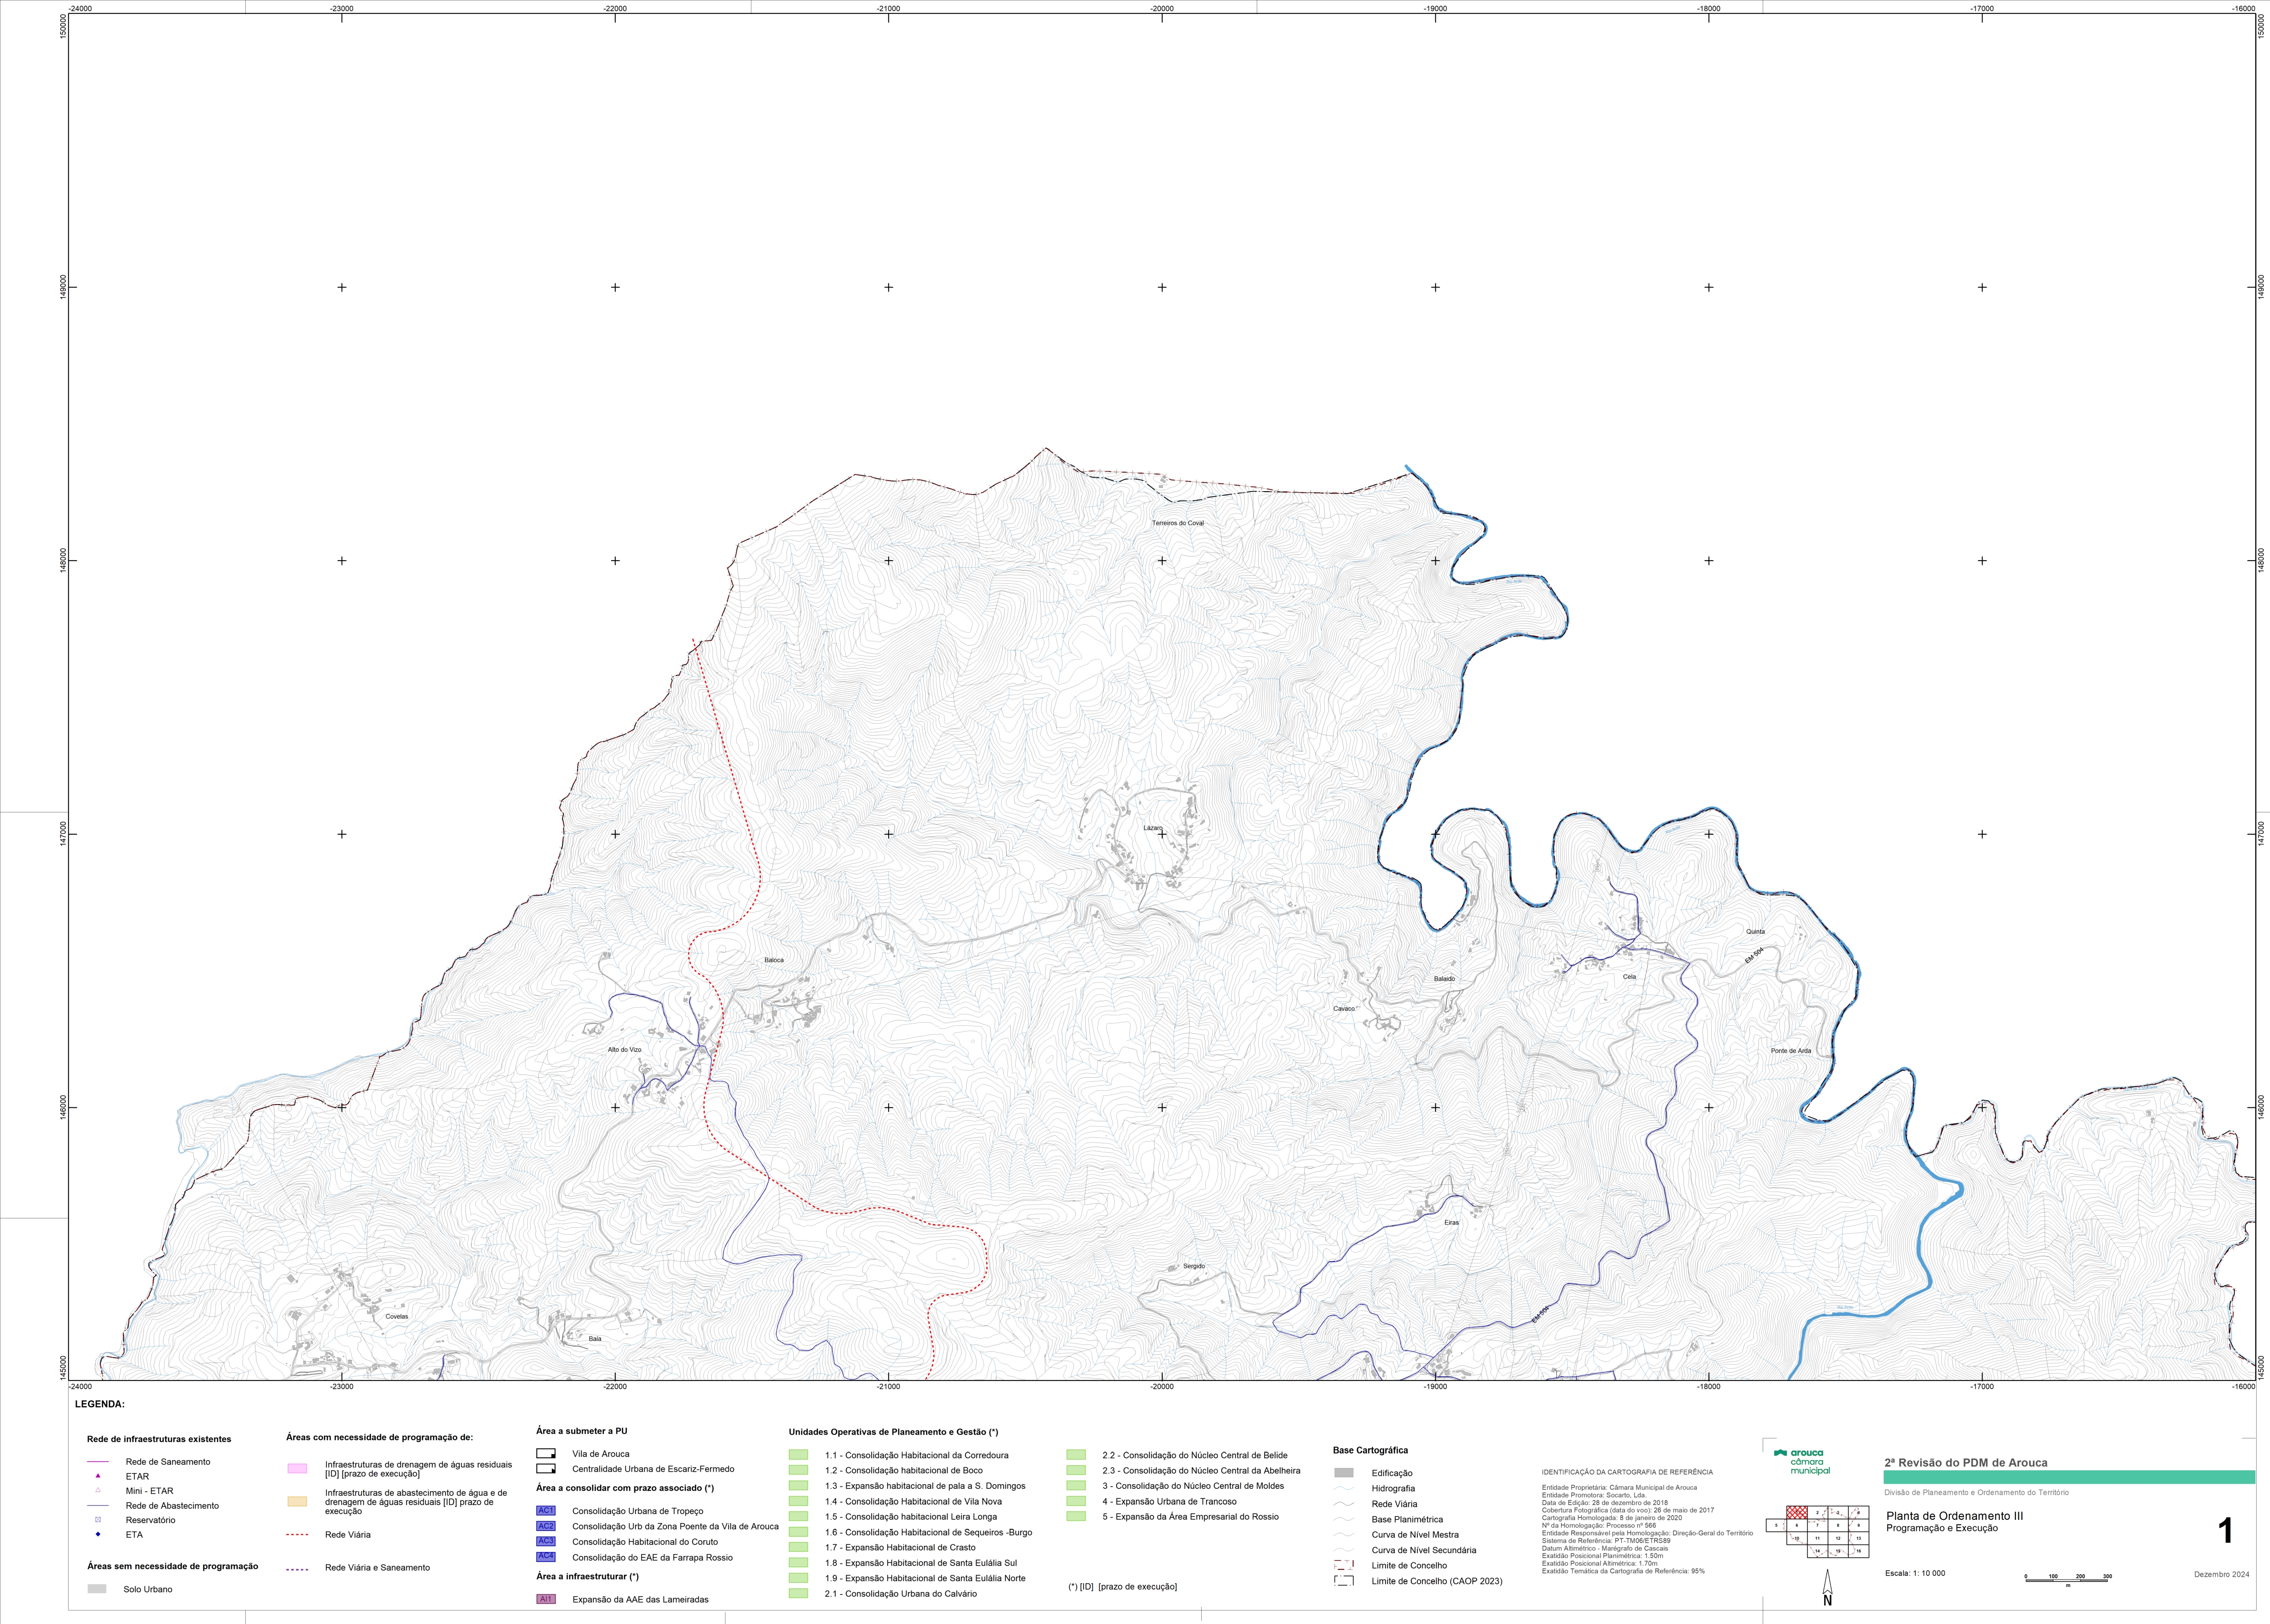Click the Vila de Arouca boundary symbol
Viewport: 2270px width, 1624px height.
pyautogui.click(x=546, y=1454)
